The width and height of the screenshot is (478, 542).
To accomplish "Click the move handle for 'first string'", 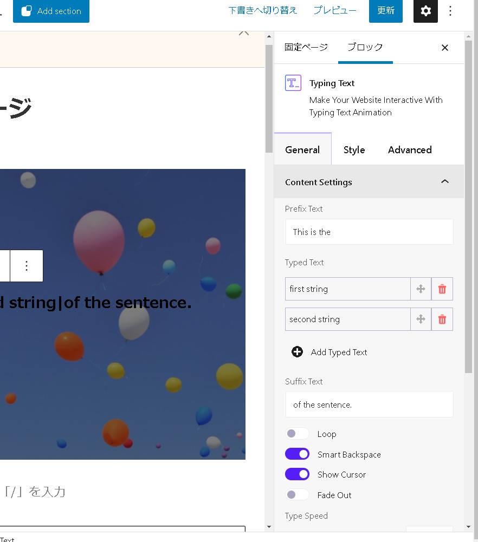I will coord(421,289).
